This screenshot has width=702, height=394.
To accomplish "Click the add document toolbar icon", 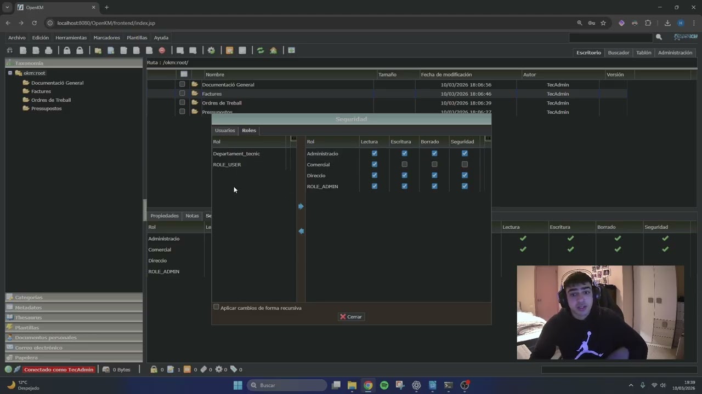I will [111, 50].
